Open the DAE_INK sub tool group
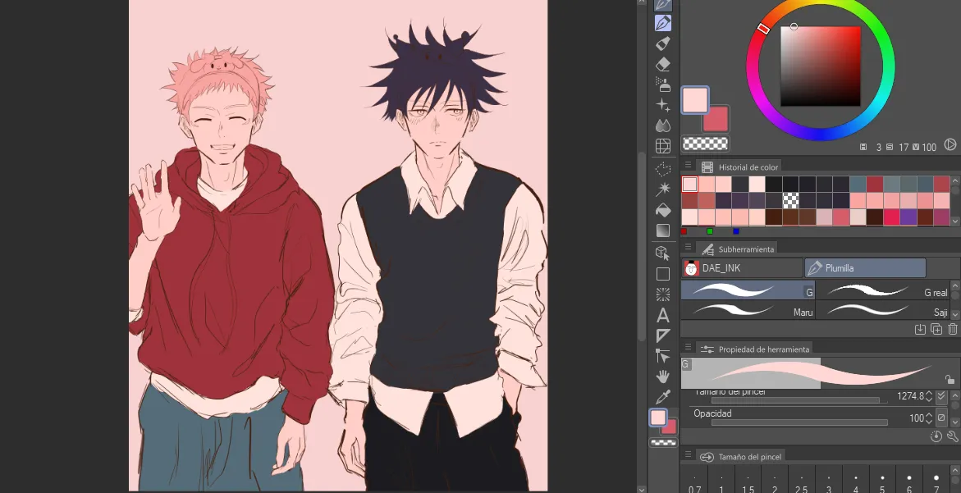The height and width of the screenshot is (493, 961). pos(742,267)
